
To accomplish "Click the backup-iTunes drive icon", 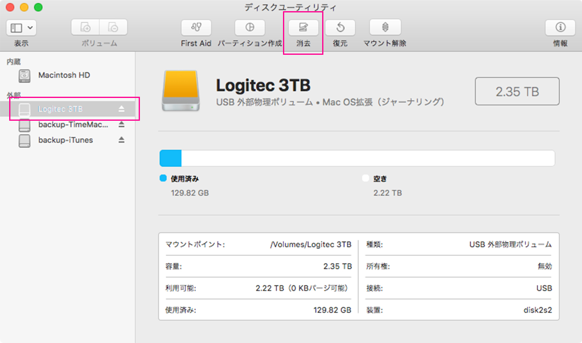I will 24,140.
